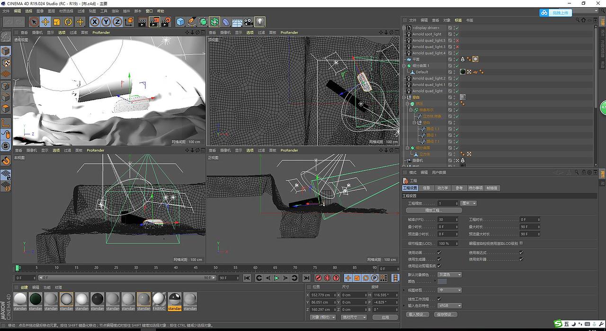
Task: Add floor environment object icon
Action: click(x=237, y=22)
